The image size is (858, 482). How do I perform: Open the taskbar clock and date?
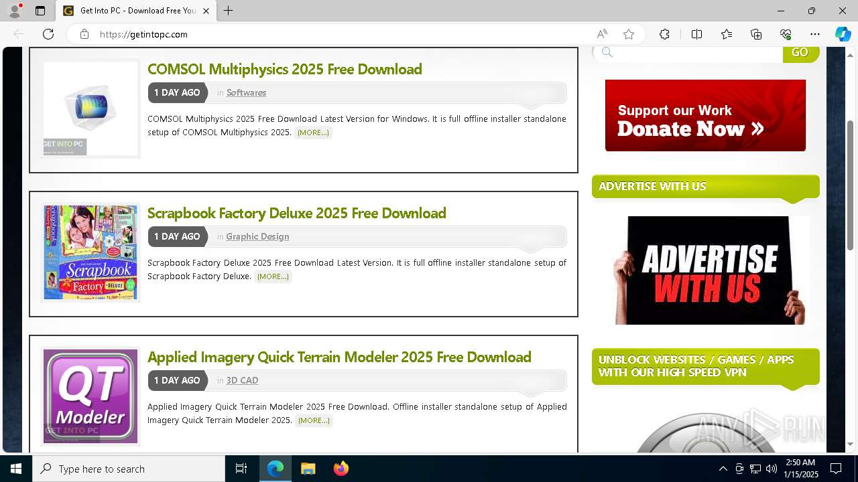click(x=800, y=469)
